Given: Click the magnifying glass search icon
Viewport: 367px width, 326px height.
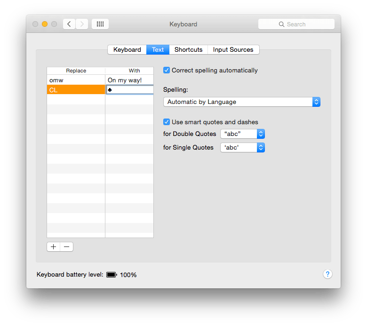Looking at the screenshot, I should tap(281, 24).
